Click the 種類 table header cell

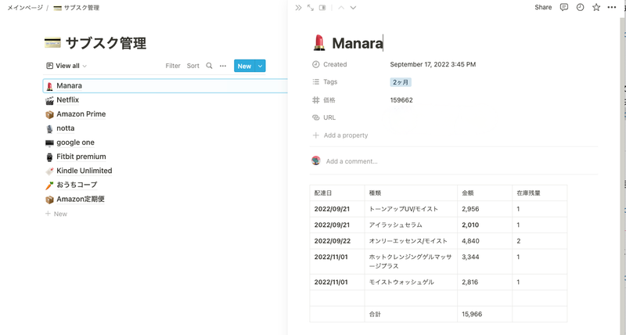[x=411, y=193]
